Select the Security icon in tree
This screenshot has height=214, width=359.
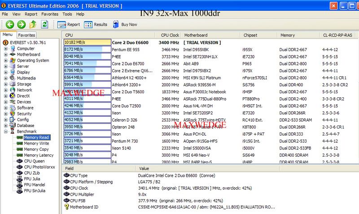[x=13, y=114]
